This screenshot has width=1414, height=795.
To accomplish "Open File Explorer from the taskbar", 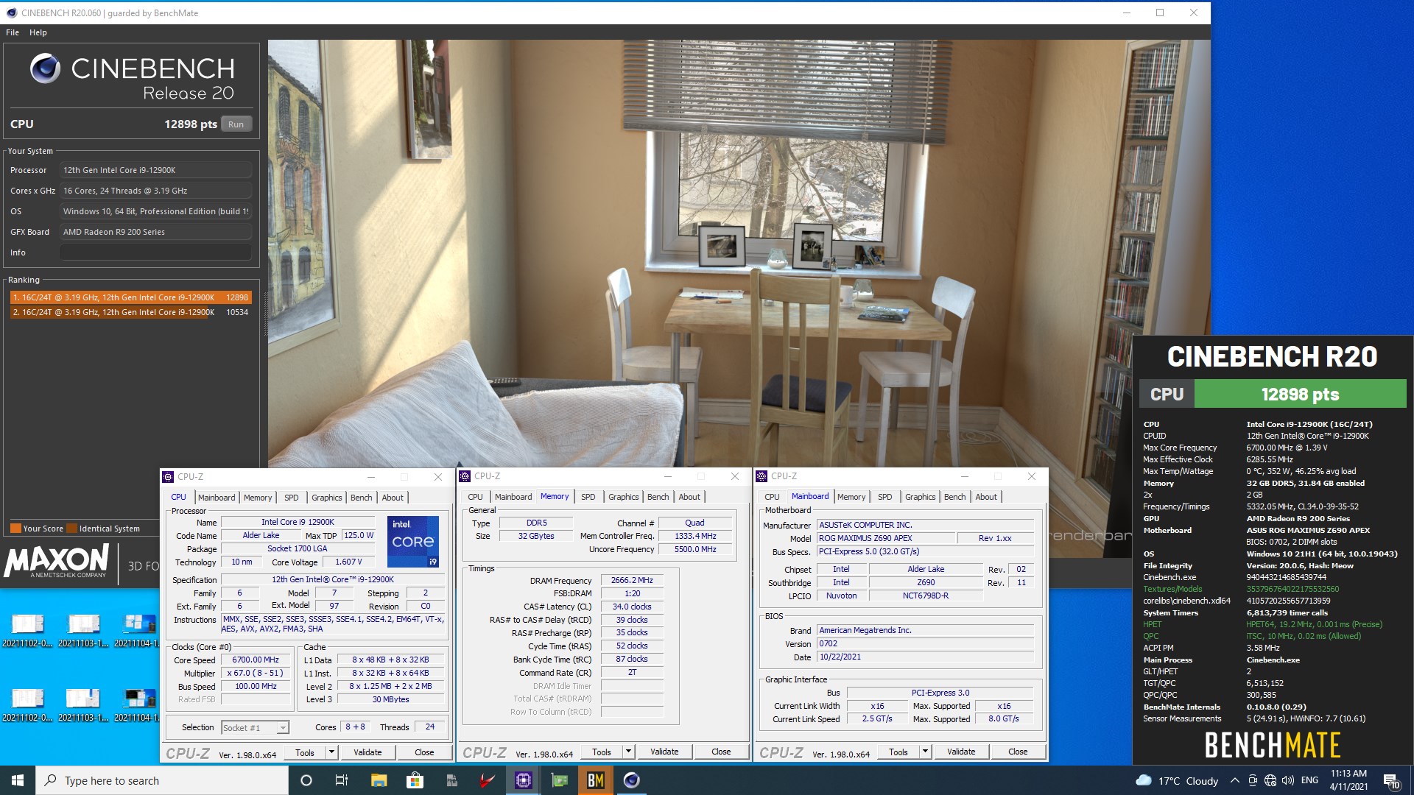I will click(379, 780).
